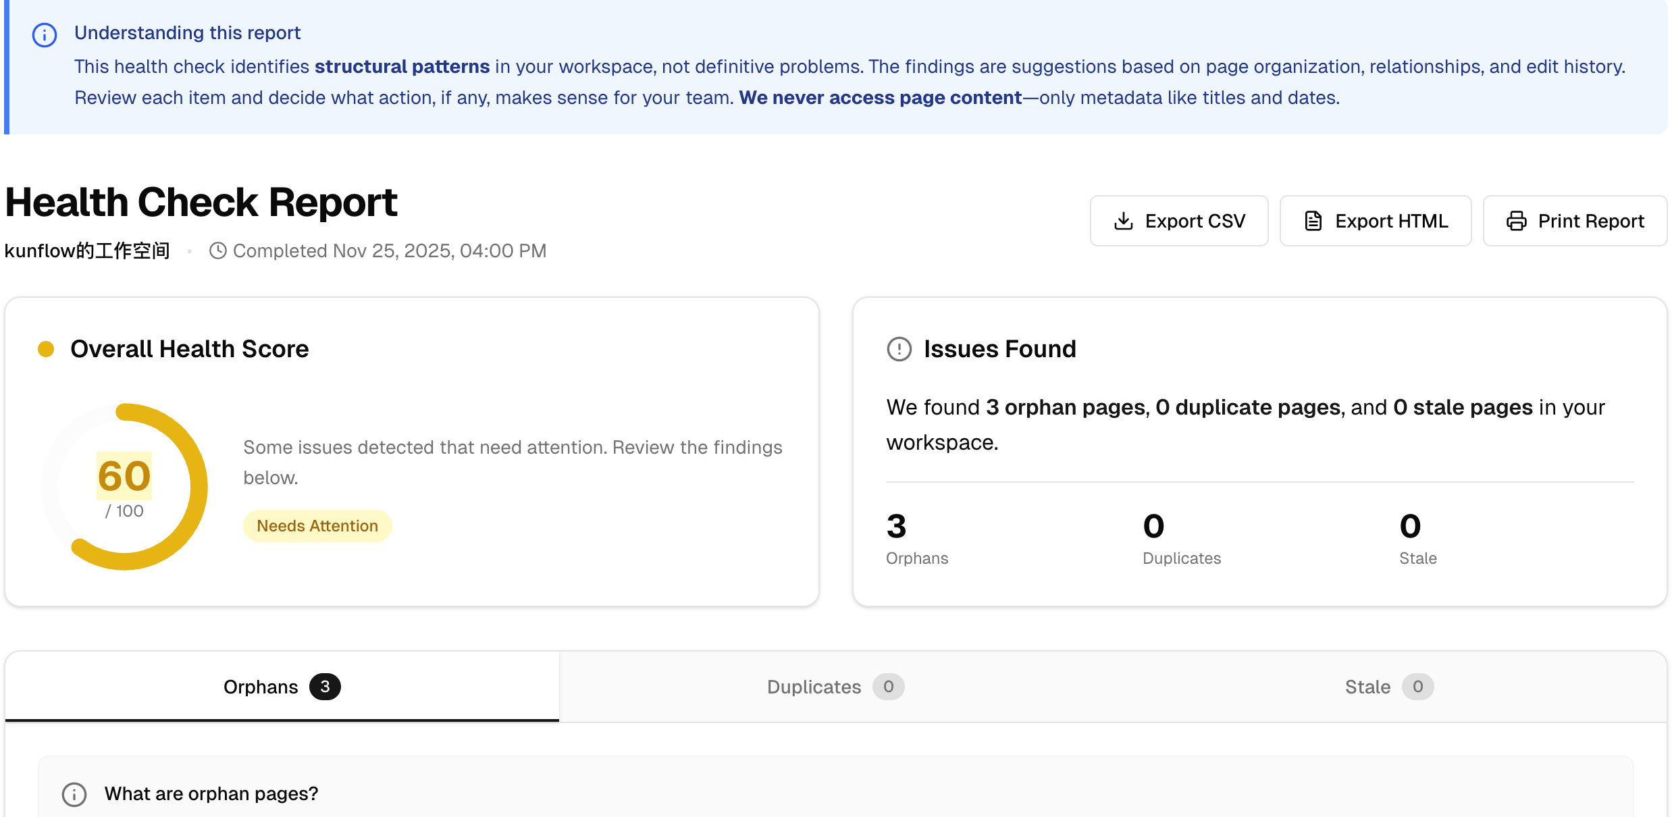
Task: Click the yellow status dot beside Overall Health Score
Action: point(45,349)
